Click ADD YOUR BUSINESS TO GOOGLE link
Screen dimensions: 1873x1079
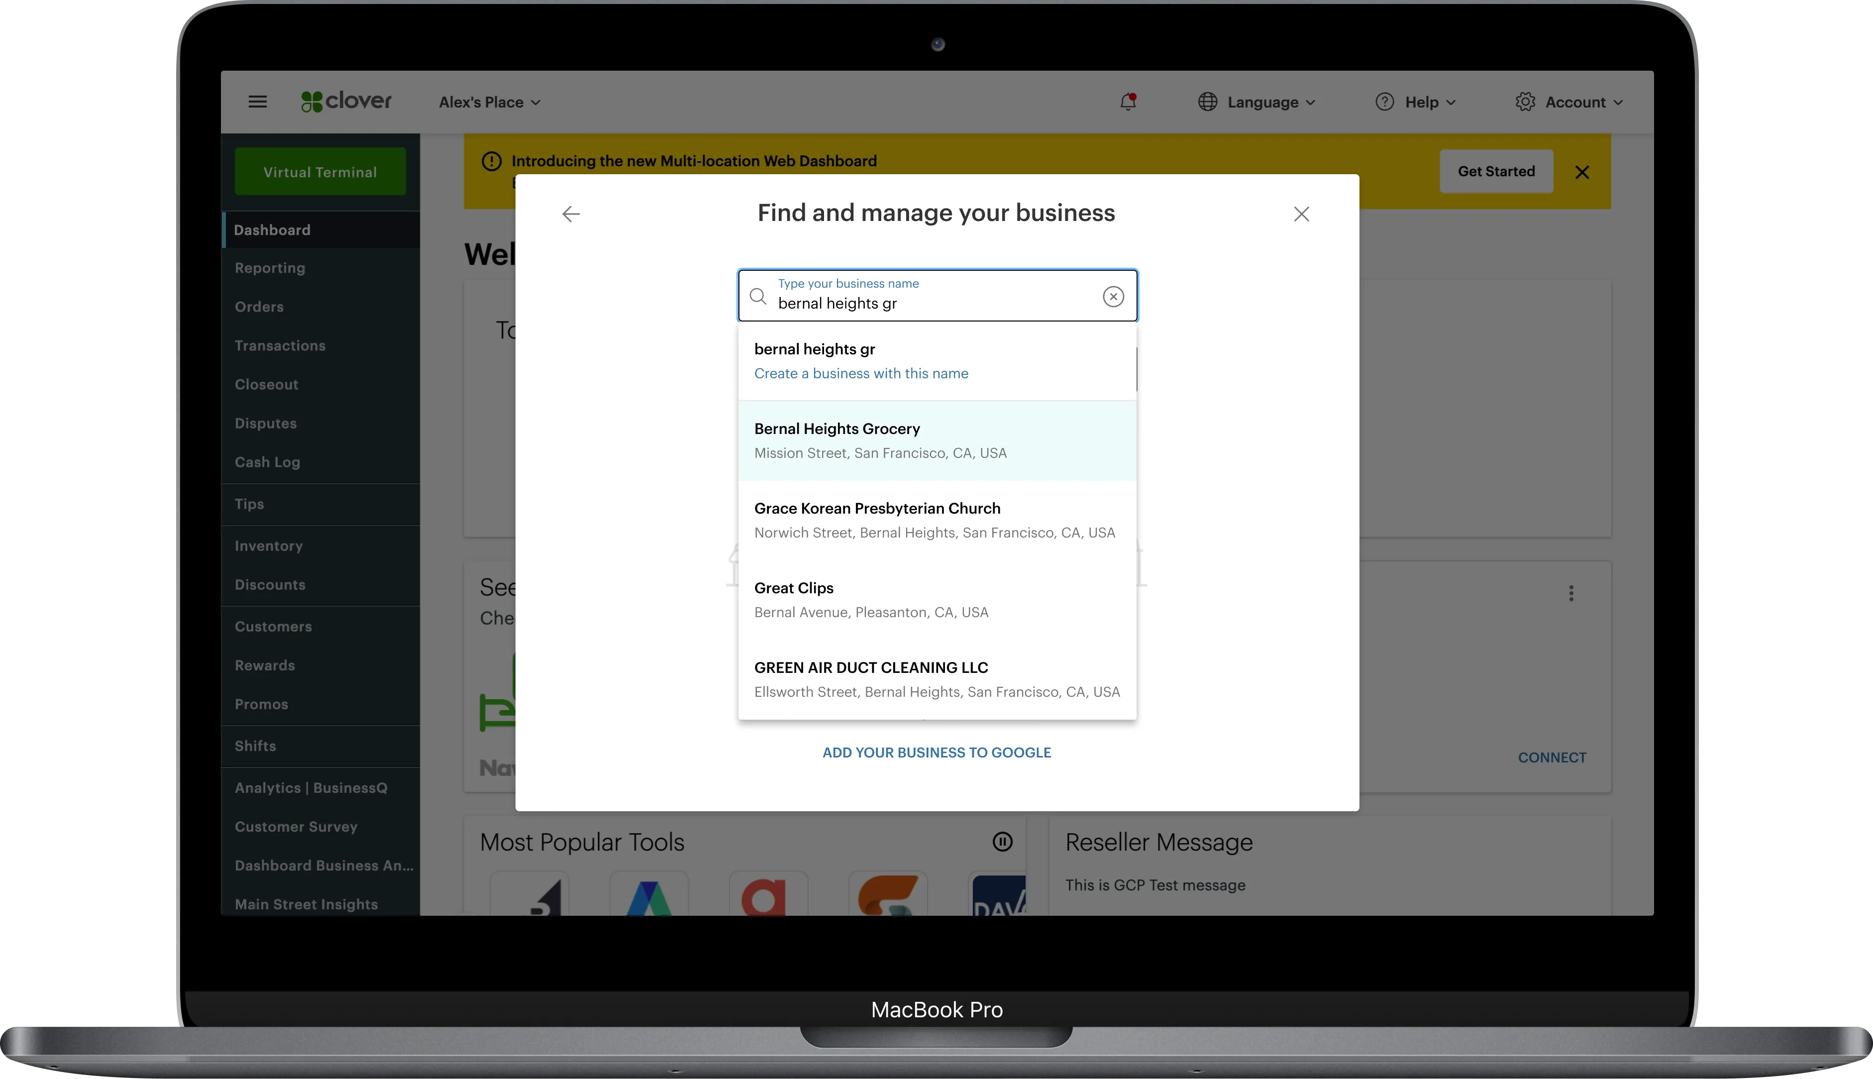click(x=936, y=752)
